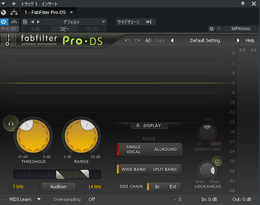Click the low frequency band handle

60,174
